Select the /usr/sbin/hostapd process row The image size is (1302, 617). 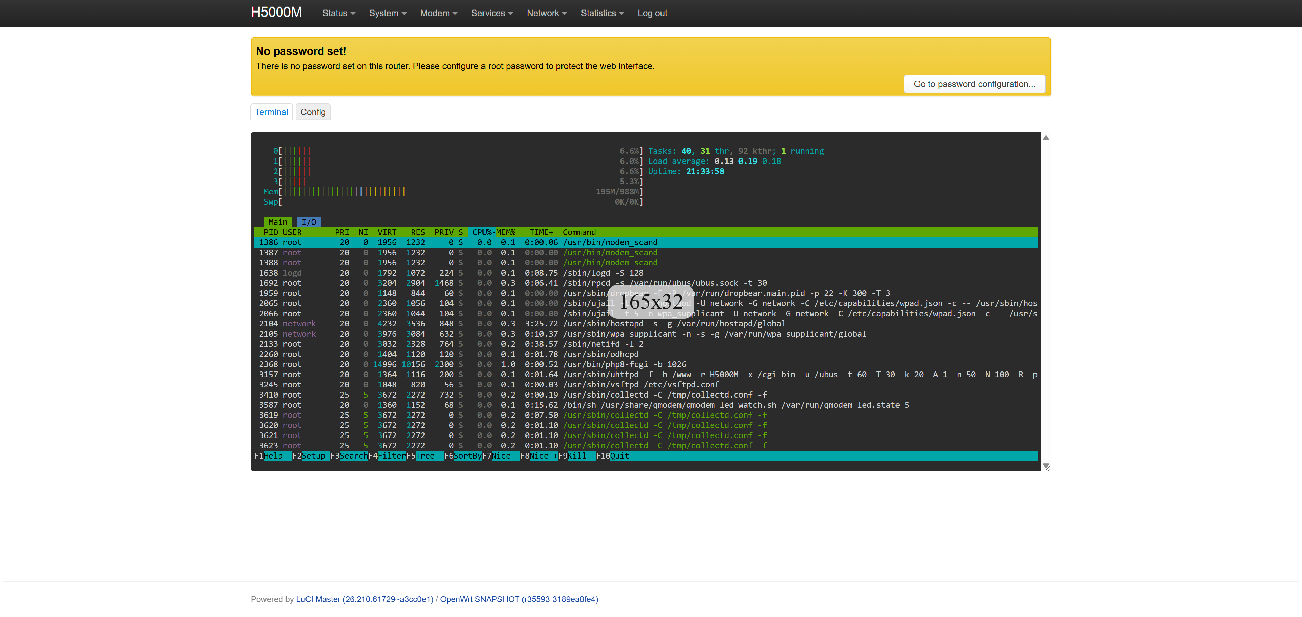point(646,324)
